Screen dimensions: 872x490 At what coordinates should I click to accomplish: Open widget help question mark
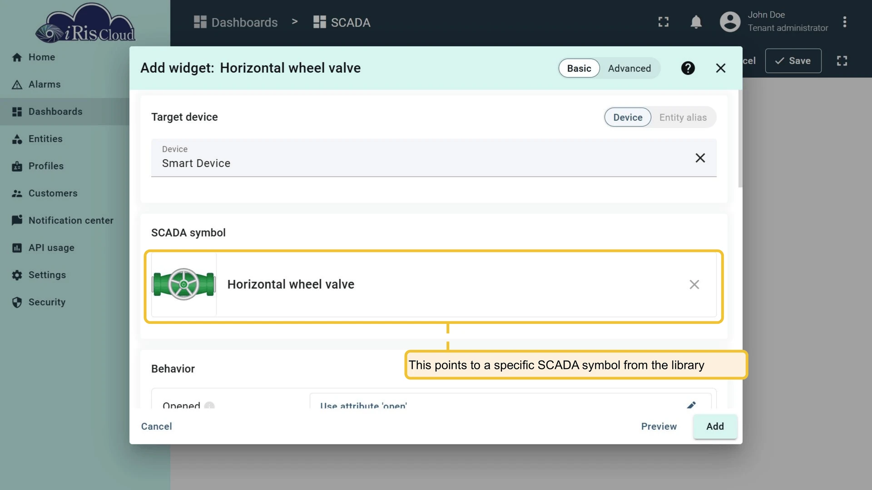click(688, 68)
